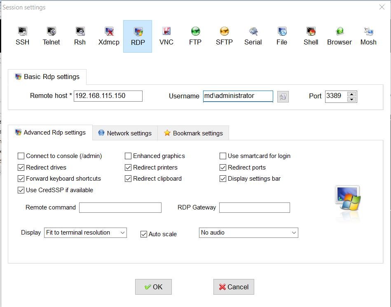Confirm with the OK button
Viewport: 391px width, 307px height.
point(153,287)
